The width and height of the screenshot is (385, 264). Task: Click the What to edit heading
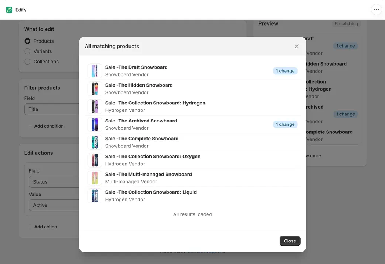(39, 29)
